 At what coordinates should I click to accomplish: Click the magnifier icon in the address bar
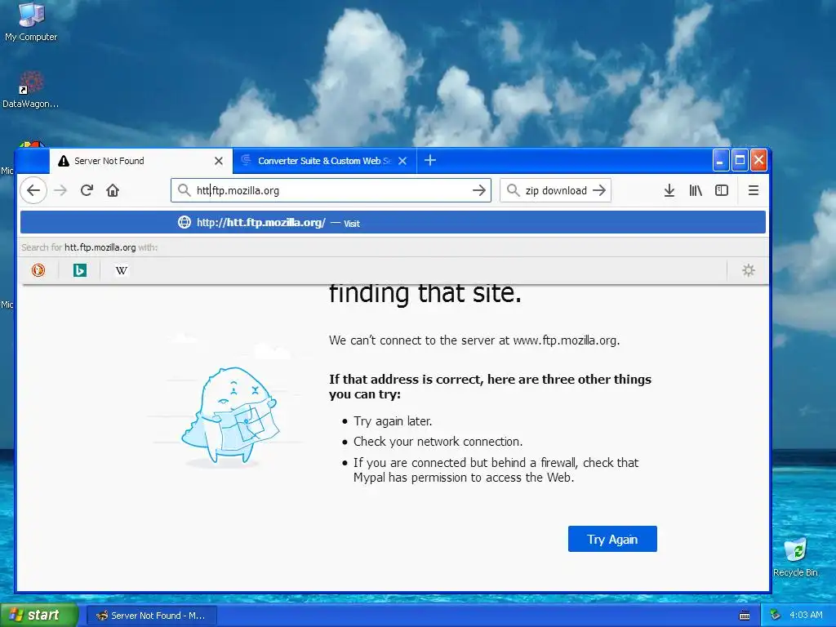184,190
